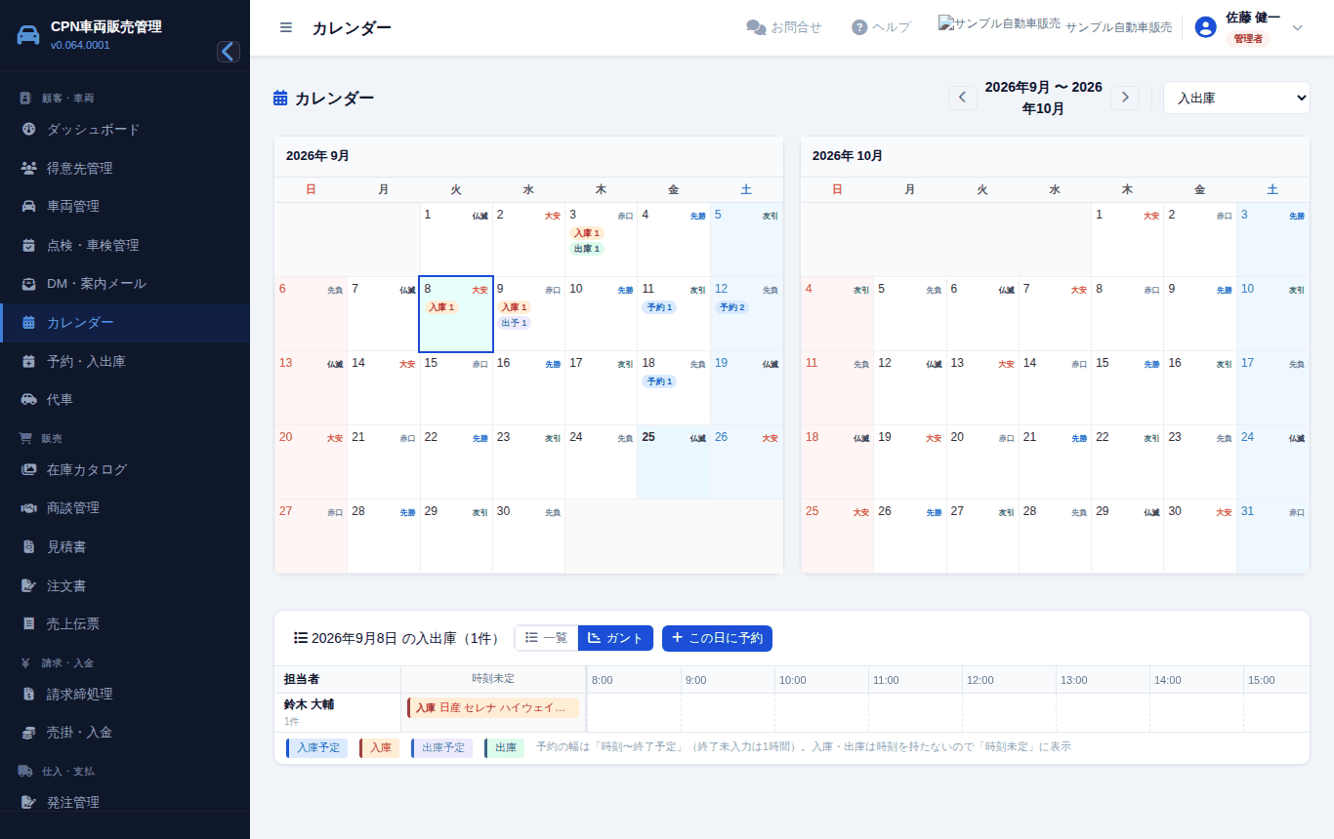Expand the 佐藤 健一 user menu chevron
The image size is (1334, 839).
1297,27
